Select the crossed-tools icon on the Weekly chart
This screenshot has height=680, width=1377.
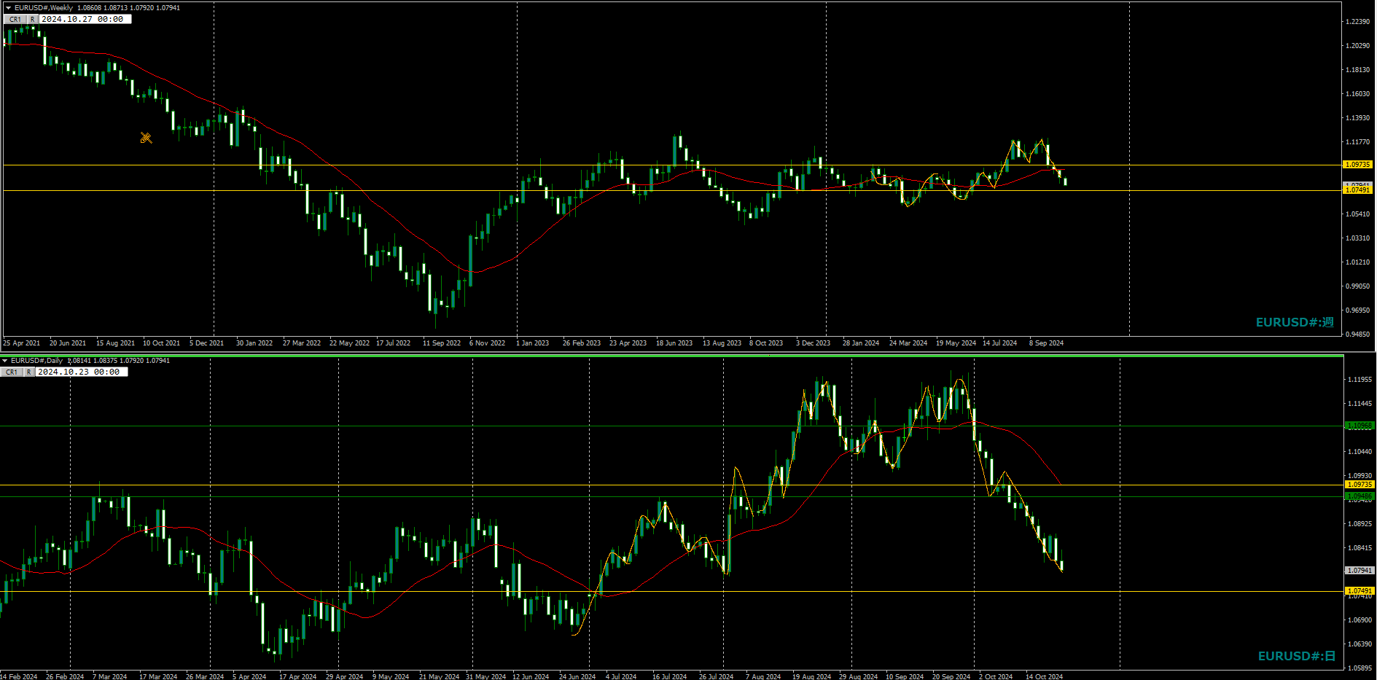pos(147,138)
